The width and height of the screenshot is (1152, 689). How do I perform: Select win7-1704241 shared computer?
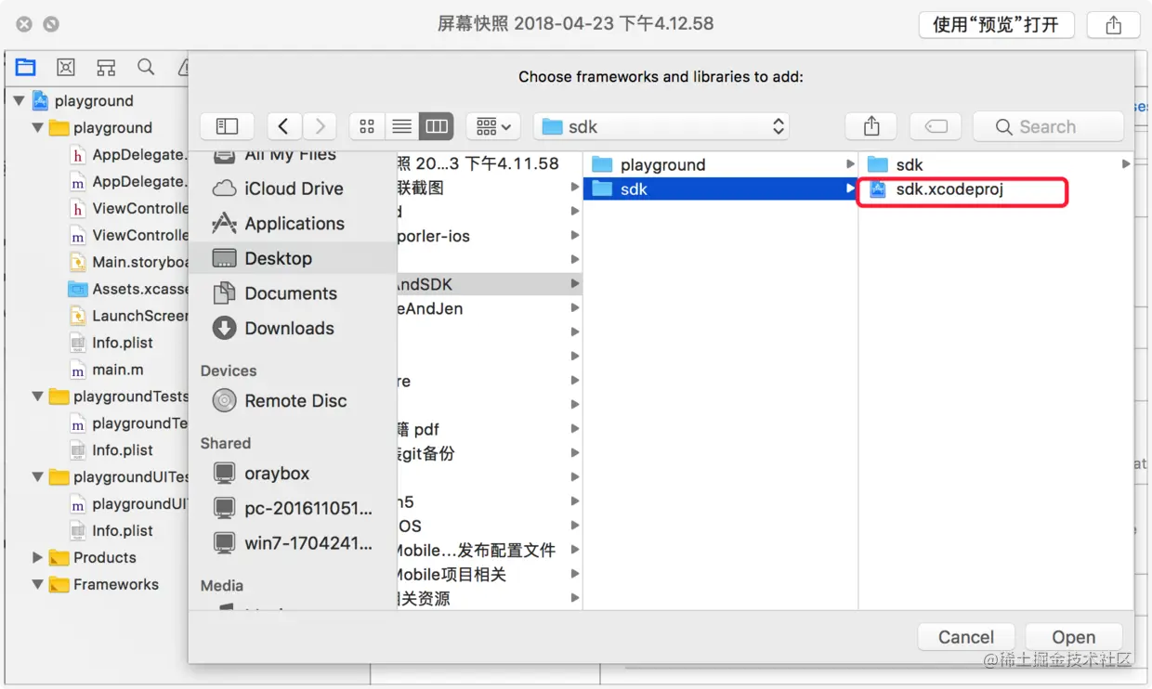point(293,543)
